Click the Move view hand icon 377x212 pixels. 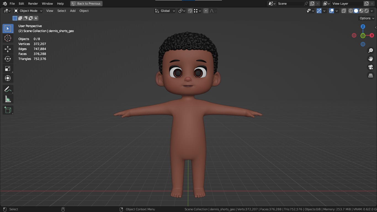pyautogui.click(x=371, y=59)
